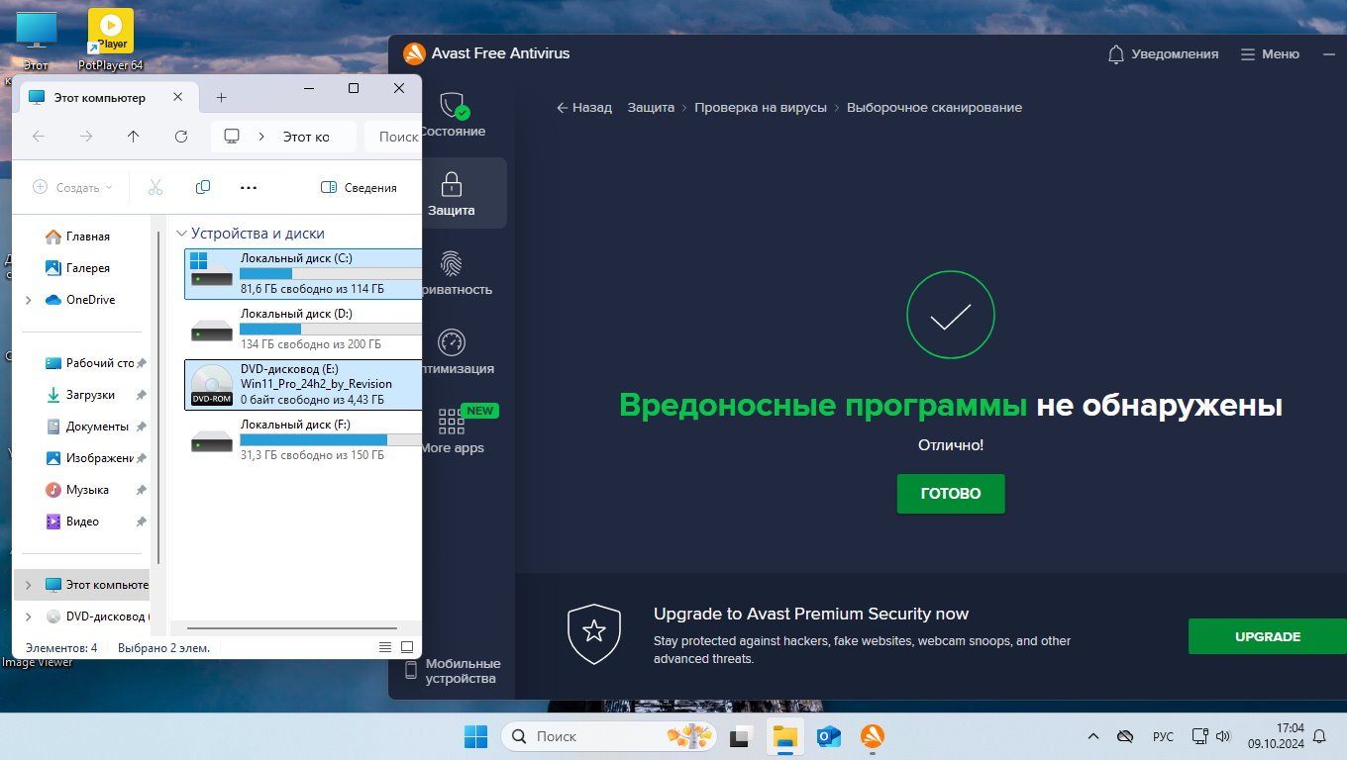1347x760 pixels.
Task: Select the Защита lock icon in Avast sidebar
Action: 452,184
